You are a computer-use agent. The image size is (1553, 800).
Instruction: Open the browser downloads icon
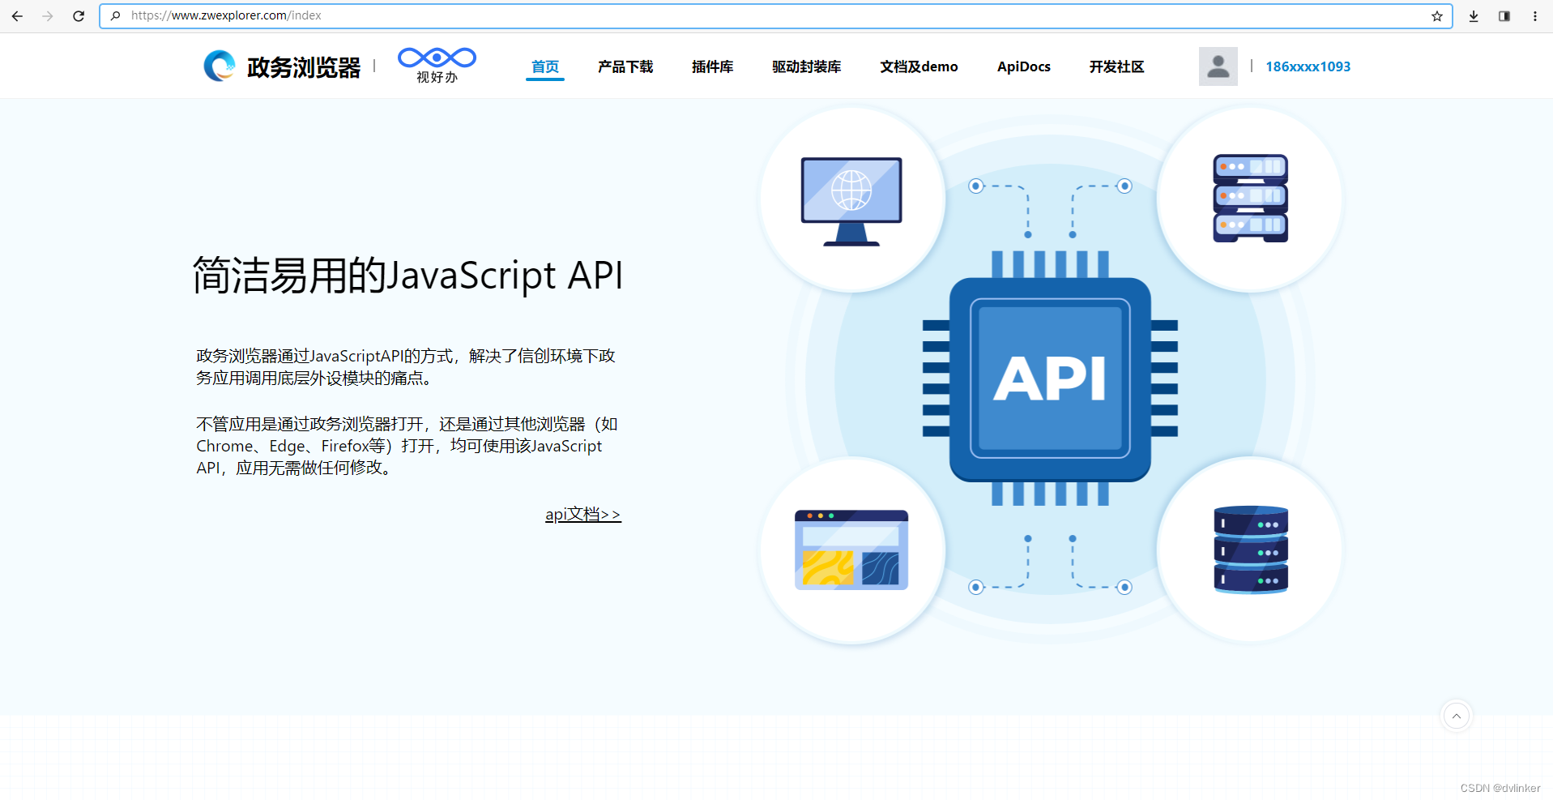pos(1474,16)
